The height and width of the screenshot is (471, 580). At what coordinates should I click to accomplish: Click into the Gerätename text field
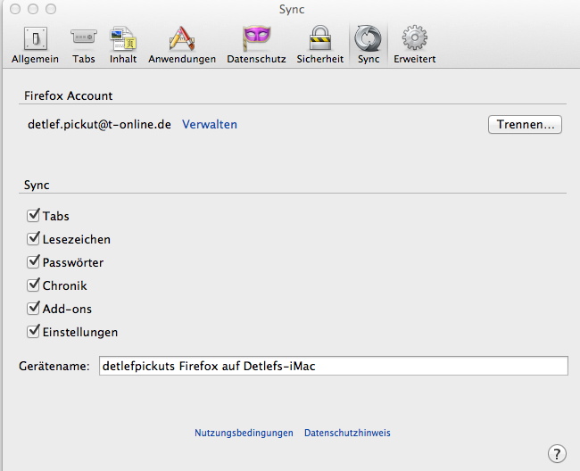tap(332, 366)
